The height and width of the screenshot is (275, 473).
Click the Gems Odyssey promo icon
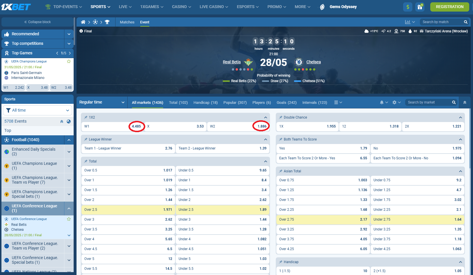[322, 7]
